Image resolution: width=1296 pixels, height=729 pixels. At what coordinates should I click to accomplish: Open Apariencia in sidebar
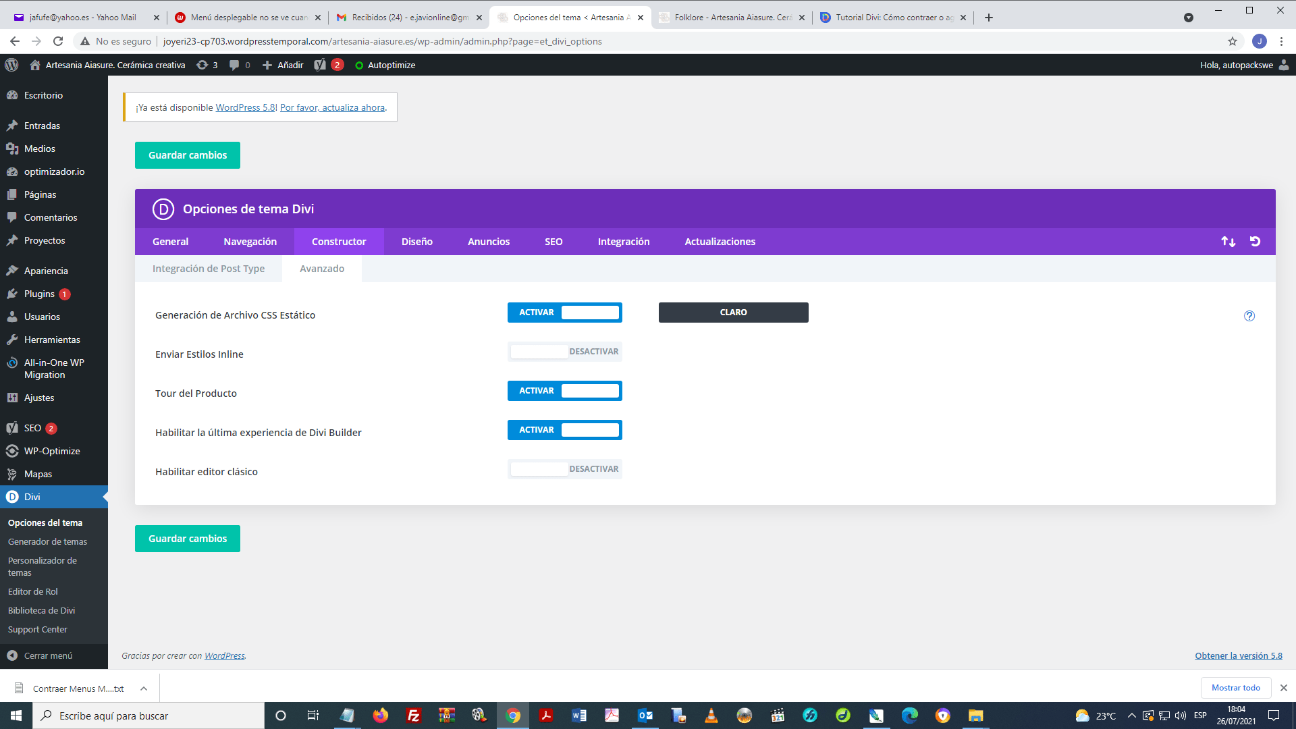[x=54, y=271]
